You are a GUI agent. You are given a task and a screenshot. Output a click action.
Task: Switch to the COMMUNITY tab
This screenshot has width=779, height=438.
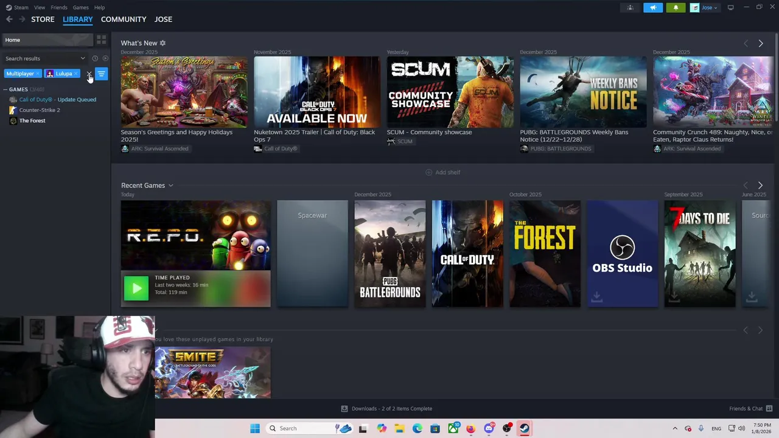coord(124,19)
